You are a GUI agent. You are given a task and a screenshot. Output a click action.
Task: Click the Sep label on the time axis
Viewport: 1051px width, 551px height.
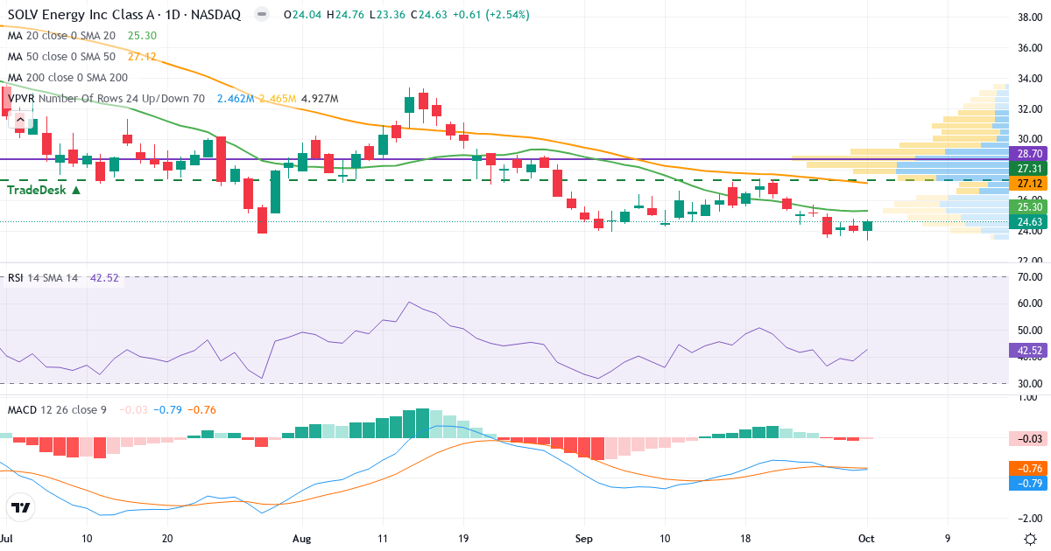(x=584, y=539)
